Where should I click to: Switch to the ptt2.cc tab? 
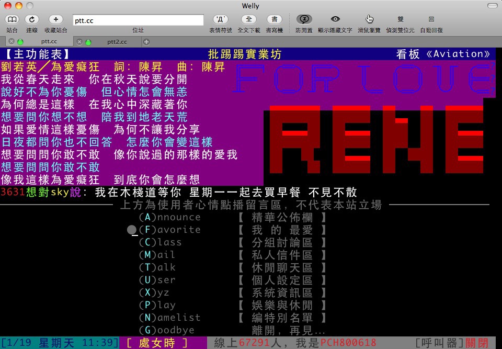(117, 41)
